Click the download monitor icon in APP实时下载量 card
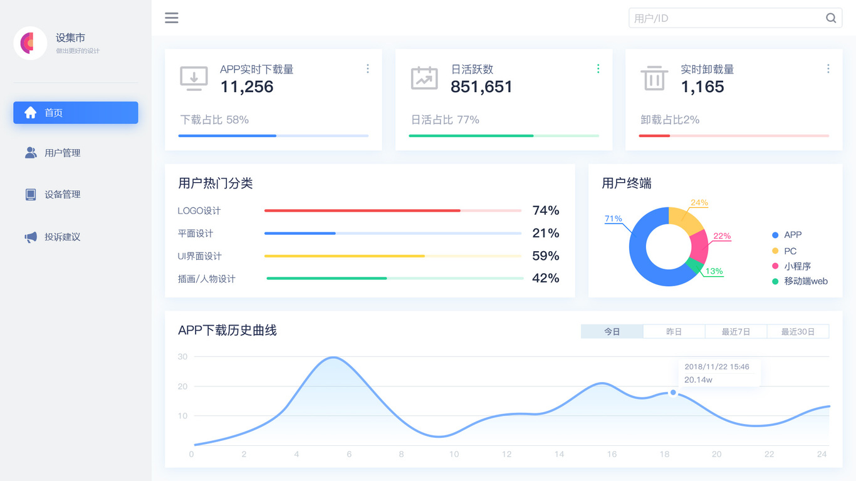This screenshot has width=856, height=481. pos(194,78)
